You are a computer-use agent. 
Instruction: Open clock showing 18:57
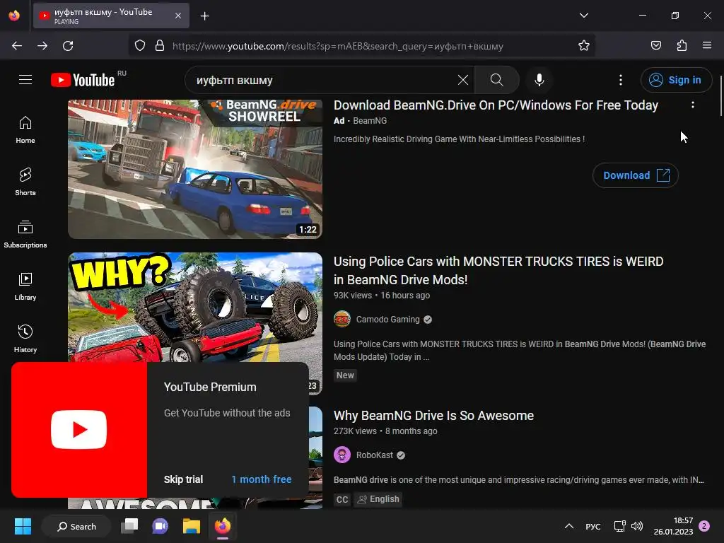[x=673, y=526]
